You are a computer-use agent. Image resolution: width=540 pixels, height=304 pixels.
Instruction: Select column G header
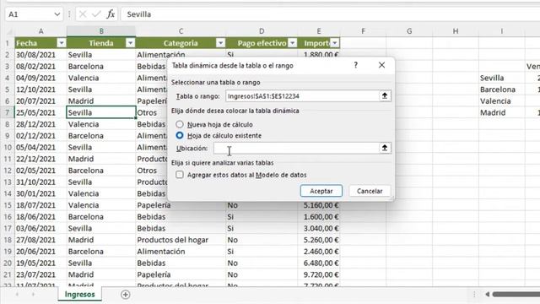pos(409,31)
